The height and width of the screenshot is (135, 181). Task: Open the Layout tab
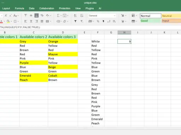coord(6,8)
